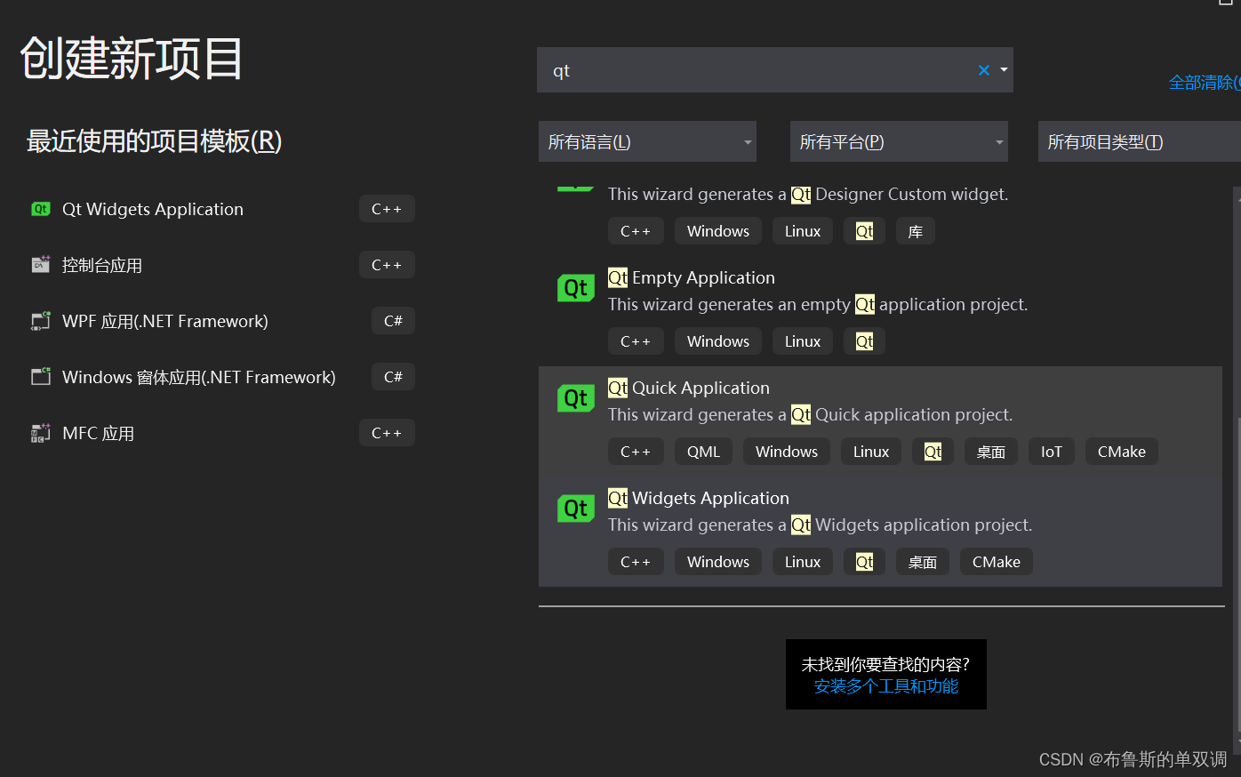The width and height of the screenshot is (1241, 777).
Task: Open the 所有平台(P) dropdown
Action: pos(898,140)
